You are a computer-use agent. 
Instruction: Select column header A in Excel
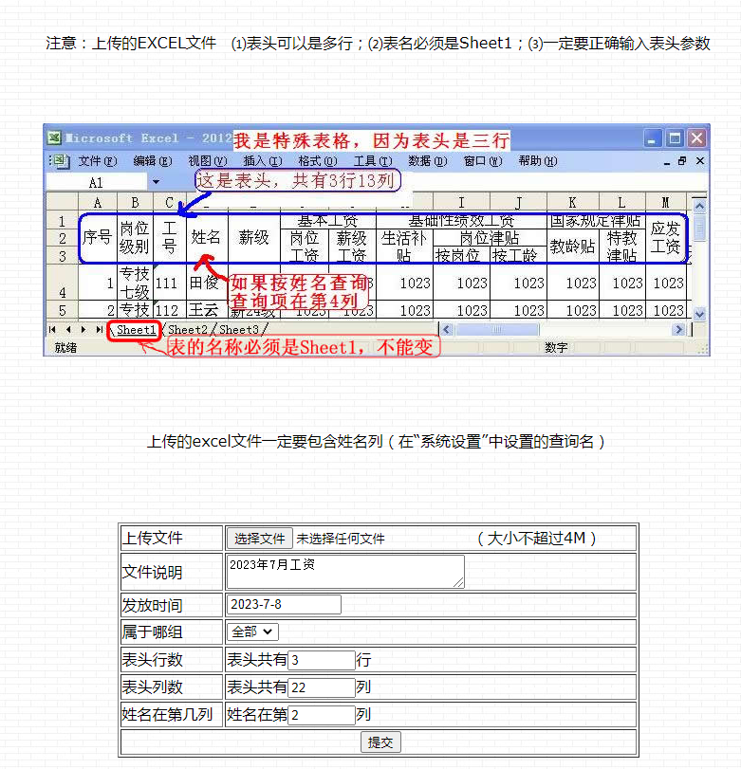coord(98,203)
